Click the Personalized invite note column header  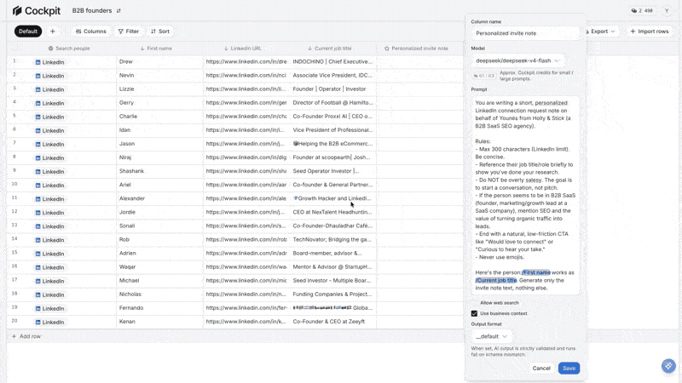click(x=416, y=49)
